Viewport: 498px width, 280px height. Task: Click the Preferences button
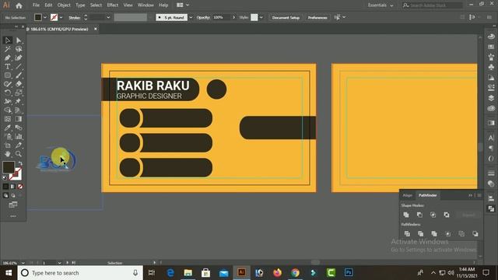pyautogui.click(x=317, y=17)
